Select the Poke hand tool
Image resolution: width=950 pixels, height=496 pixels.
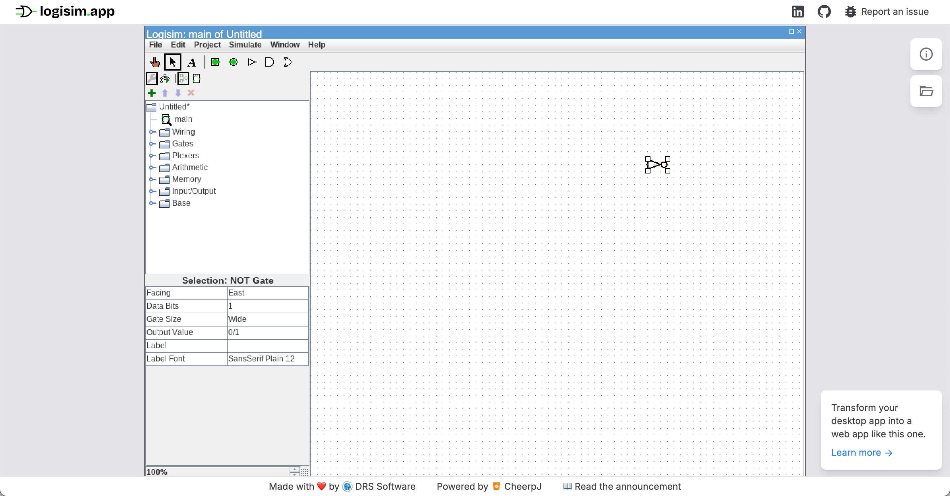coord(154,62)
